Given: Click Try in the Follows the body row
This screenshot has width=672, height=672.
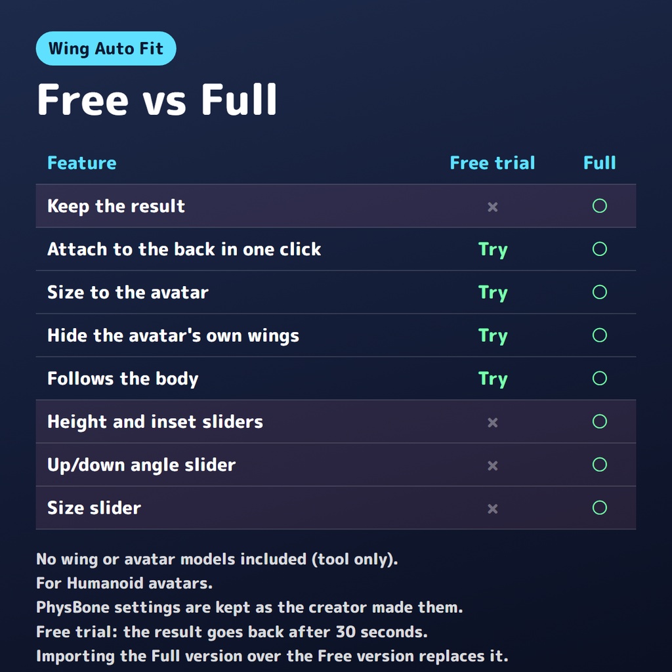Looking at the screenshot, I should 492,379.
